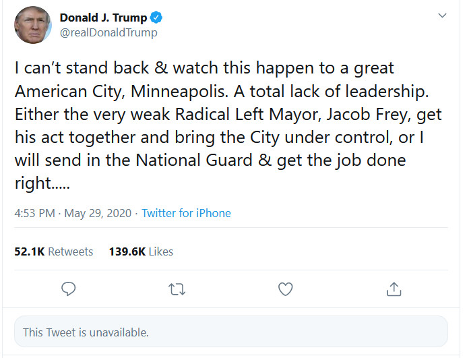
Task: View the 52.1K Retweets list
Action: (x=54, y=251)
